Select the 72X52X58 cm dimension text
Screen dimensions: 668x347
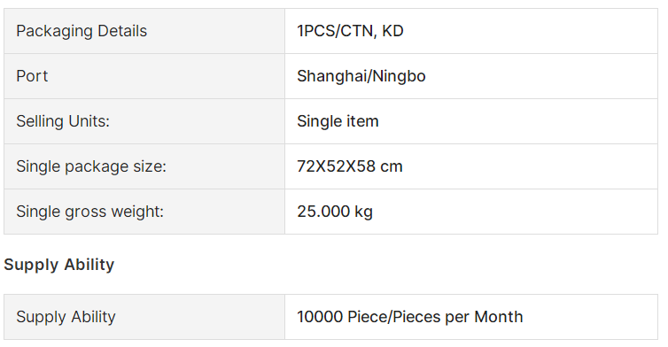point(350,166)
